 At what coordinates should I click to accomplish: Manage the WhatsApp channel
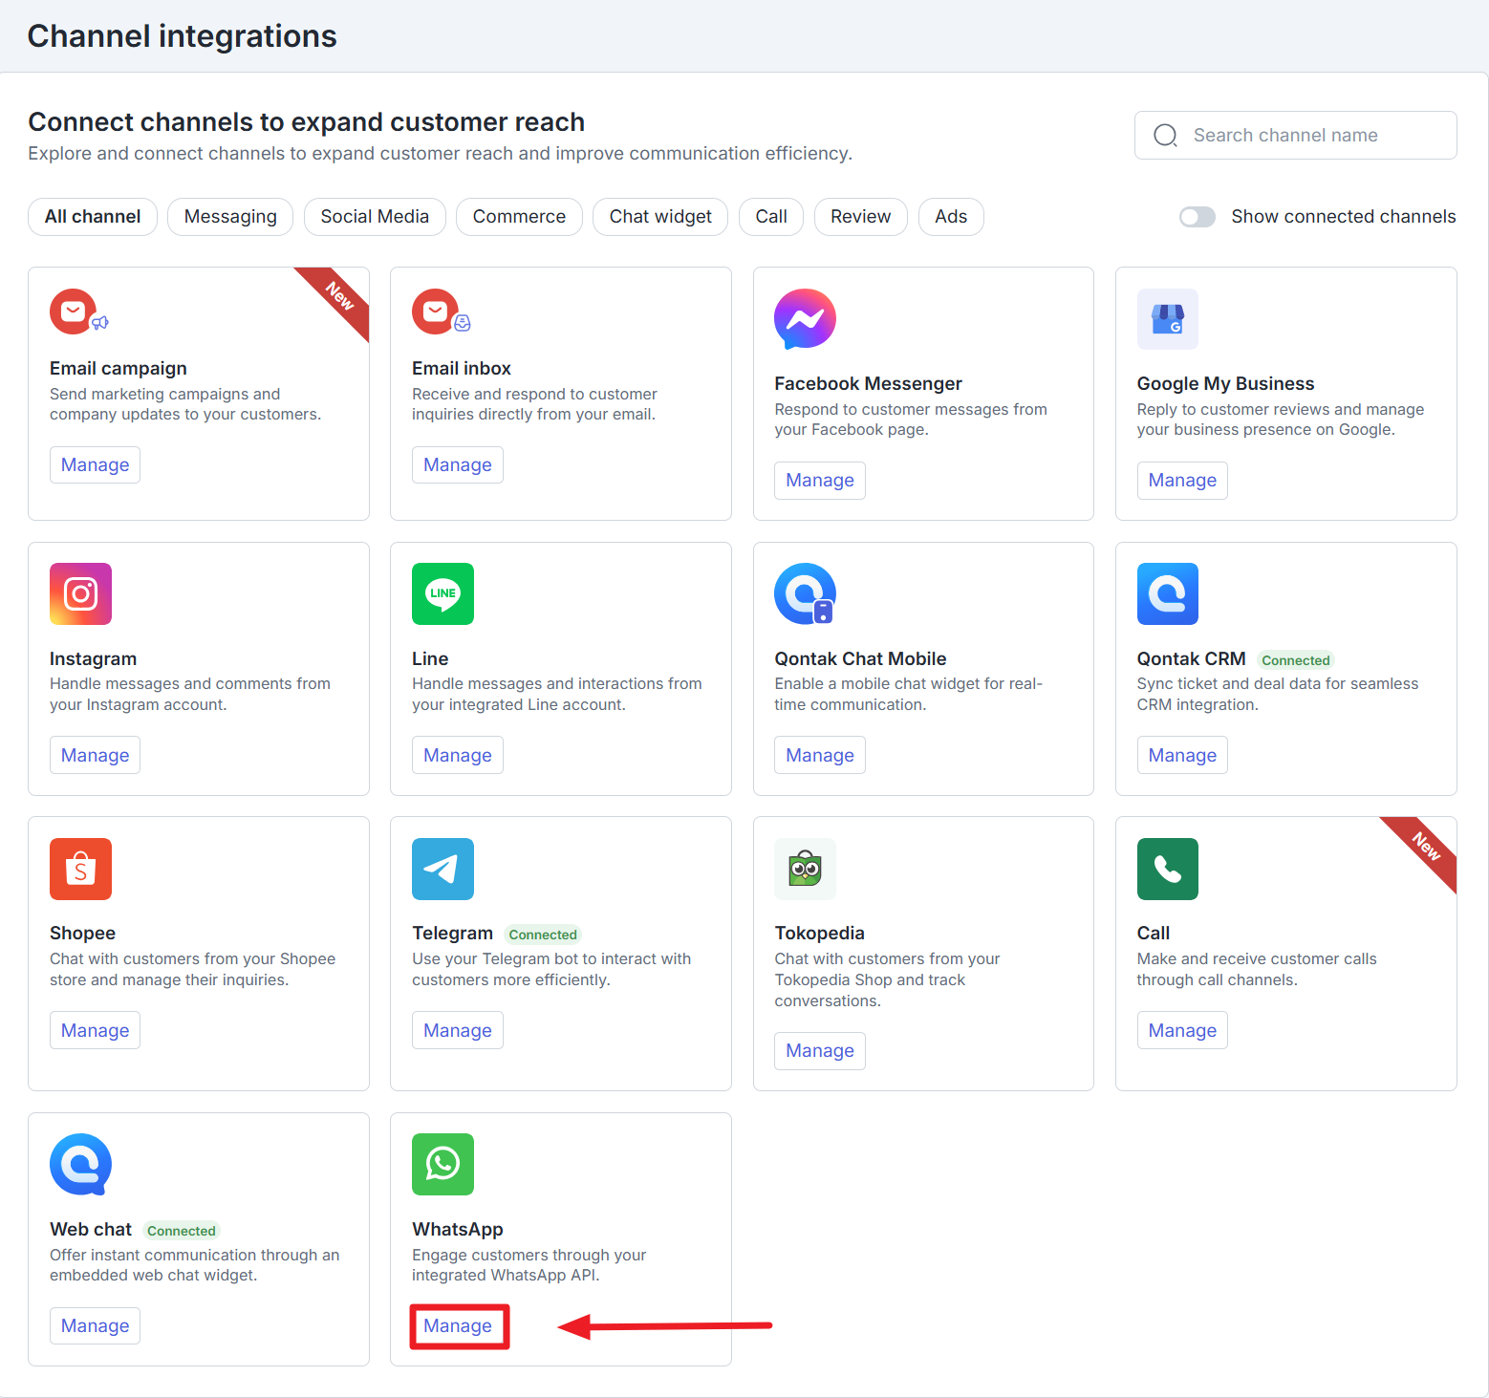click(458, 1326)
